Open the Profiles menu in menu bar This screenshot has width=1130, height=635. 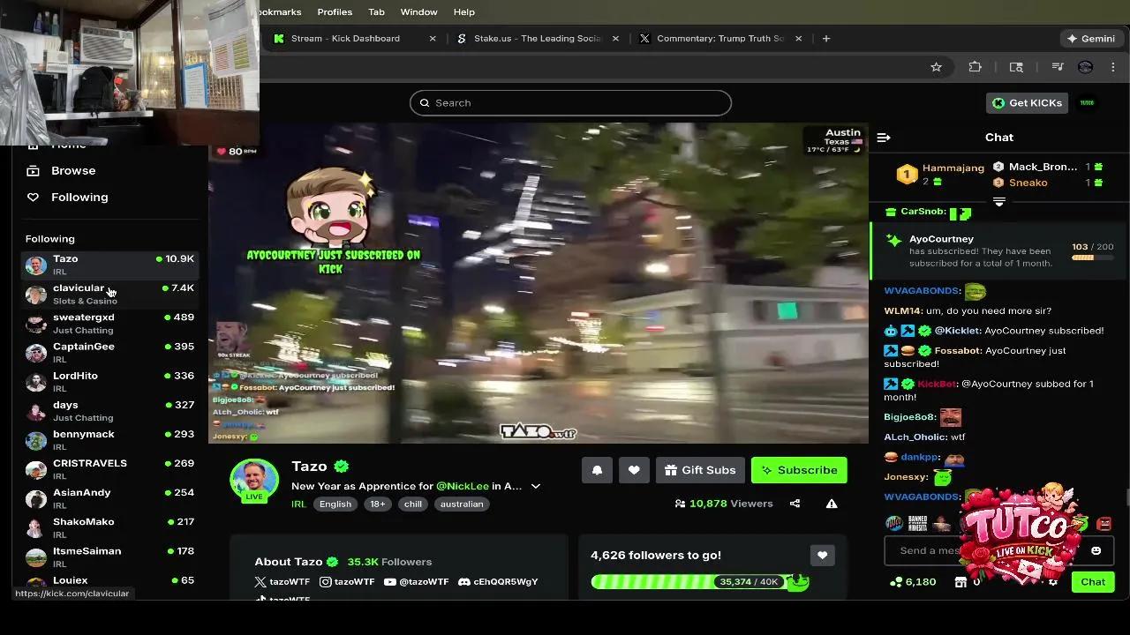(335, 12)
